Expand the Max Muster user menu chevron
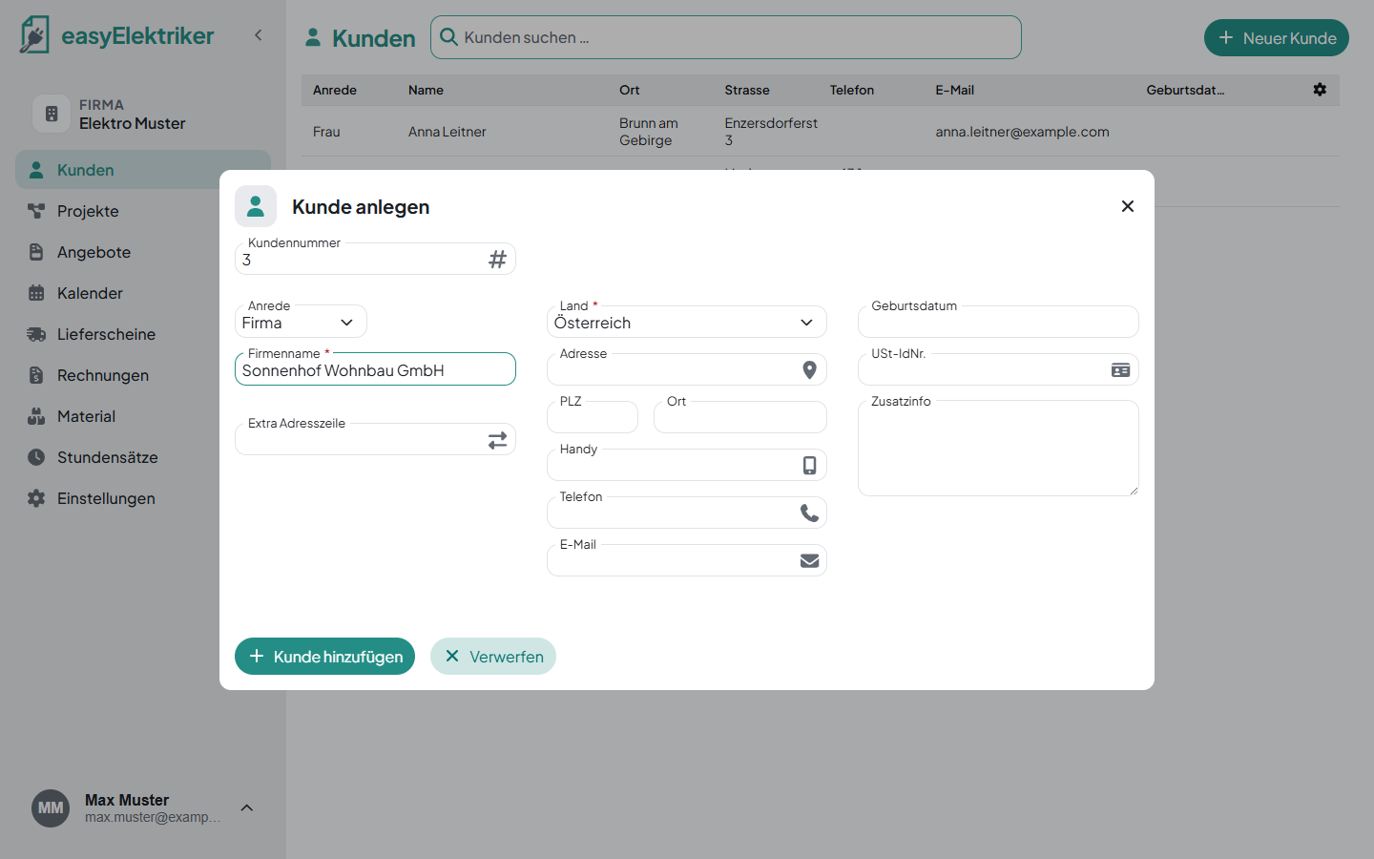 point(247,808)
